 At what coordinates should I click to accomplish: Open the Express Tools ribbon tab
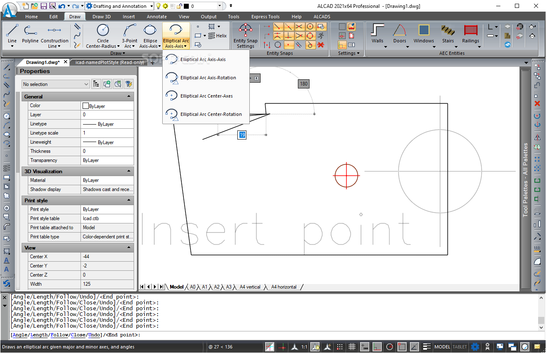pos(265,17)
